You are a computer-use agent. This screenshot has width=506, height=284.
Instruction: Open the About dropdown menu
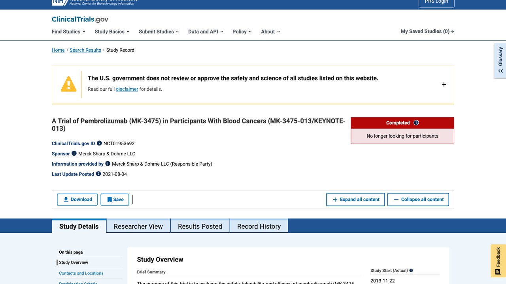pos(270,32)
